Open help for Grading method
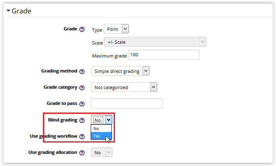 click(82, 72)
